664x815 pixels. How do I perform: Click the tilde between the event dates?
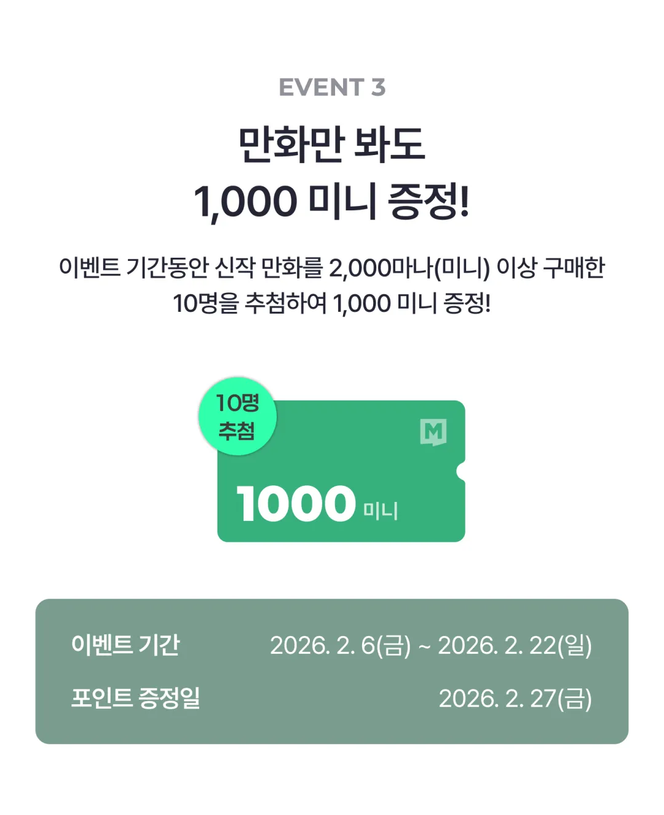[x=424, y=646]
